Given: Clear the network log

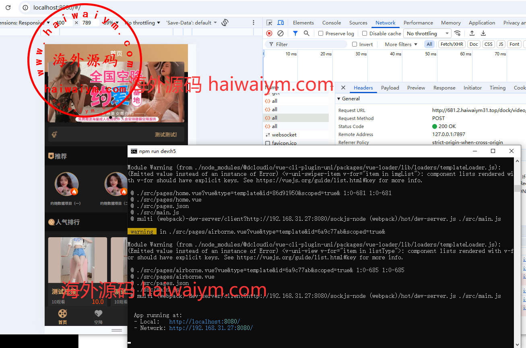Looking at the screenshot, I should click(x=281, y=33).
